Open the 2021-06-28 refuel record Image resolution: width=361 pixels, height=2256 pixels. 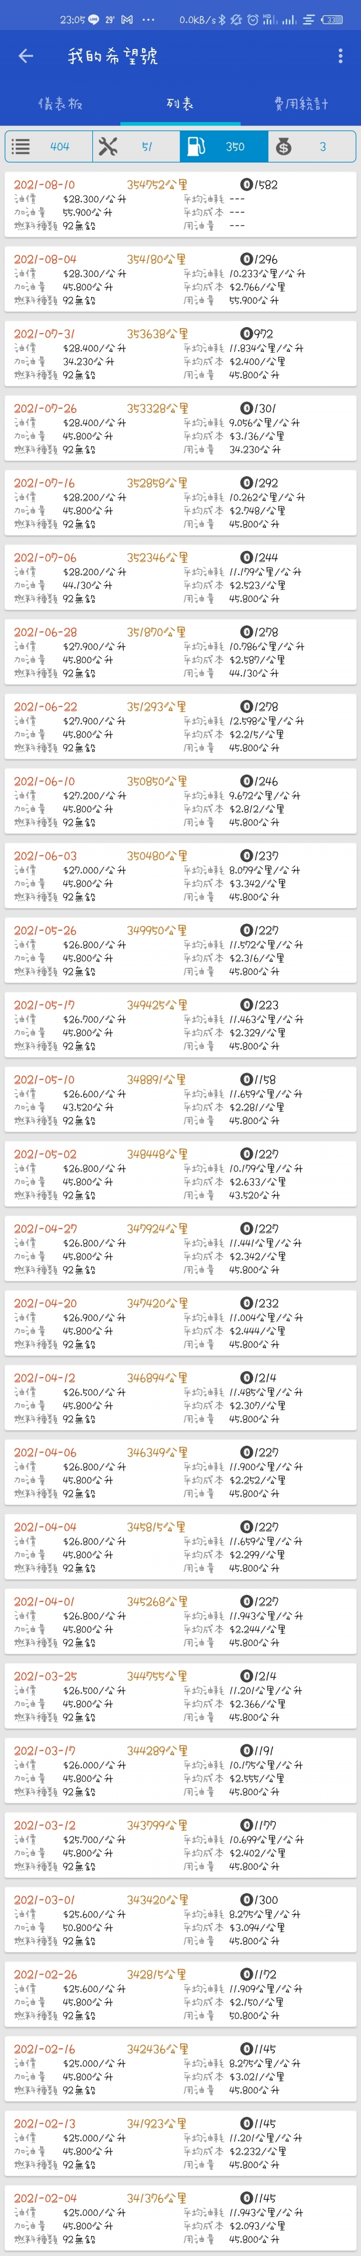180,653
